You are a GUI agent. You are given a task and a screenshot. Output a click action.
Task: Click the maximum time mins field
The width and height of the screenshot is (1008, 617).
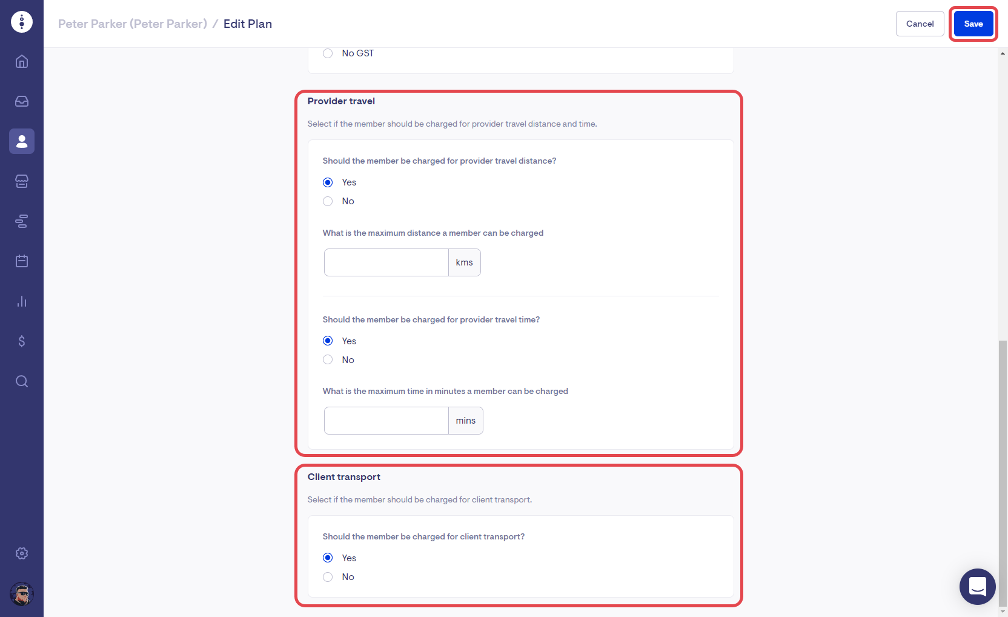(386, 421)
